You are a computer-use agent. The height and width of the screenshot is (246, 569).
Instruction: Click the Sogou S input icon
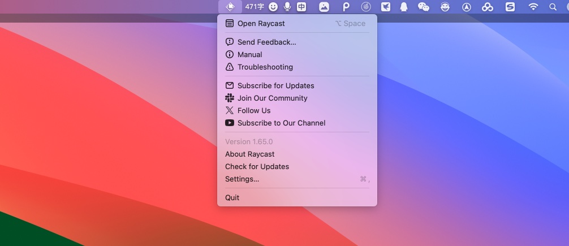pos(510,7)
